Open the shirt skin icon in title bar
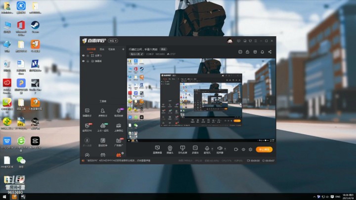356x200 pixels. pos(250,41)
